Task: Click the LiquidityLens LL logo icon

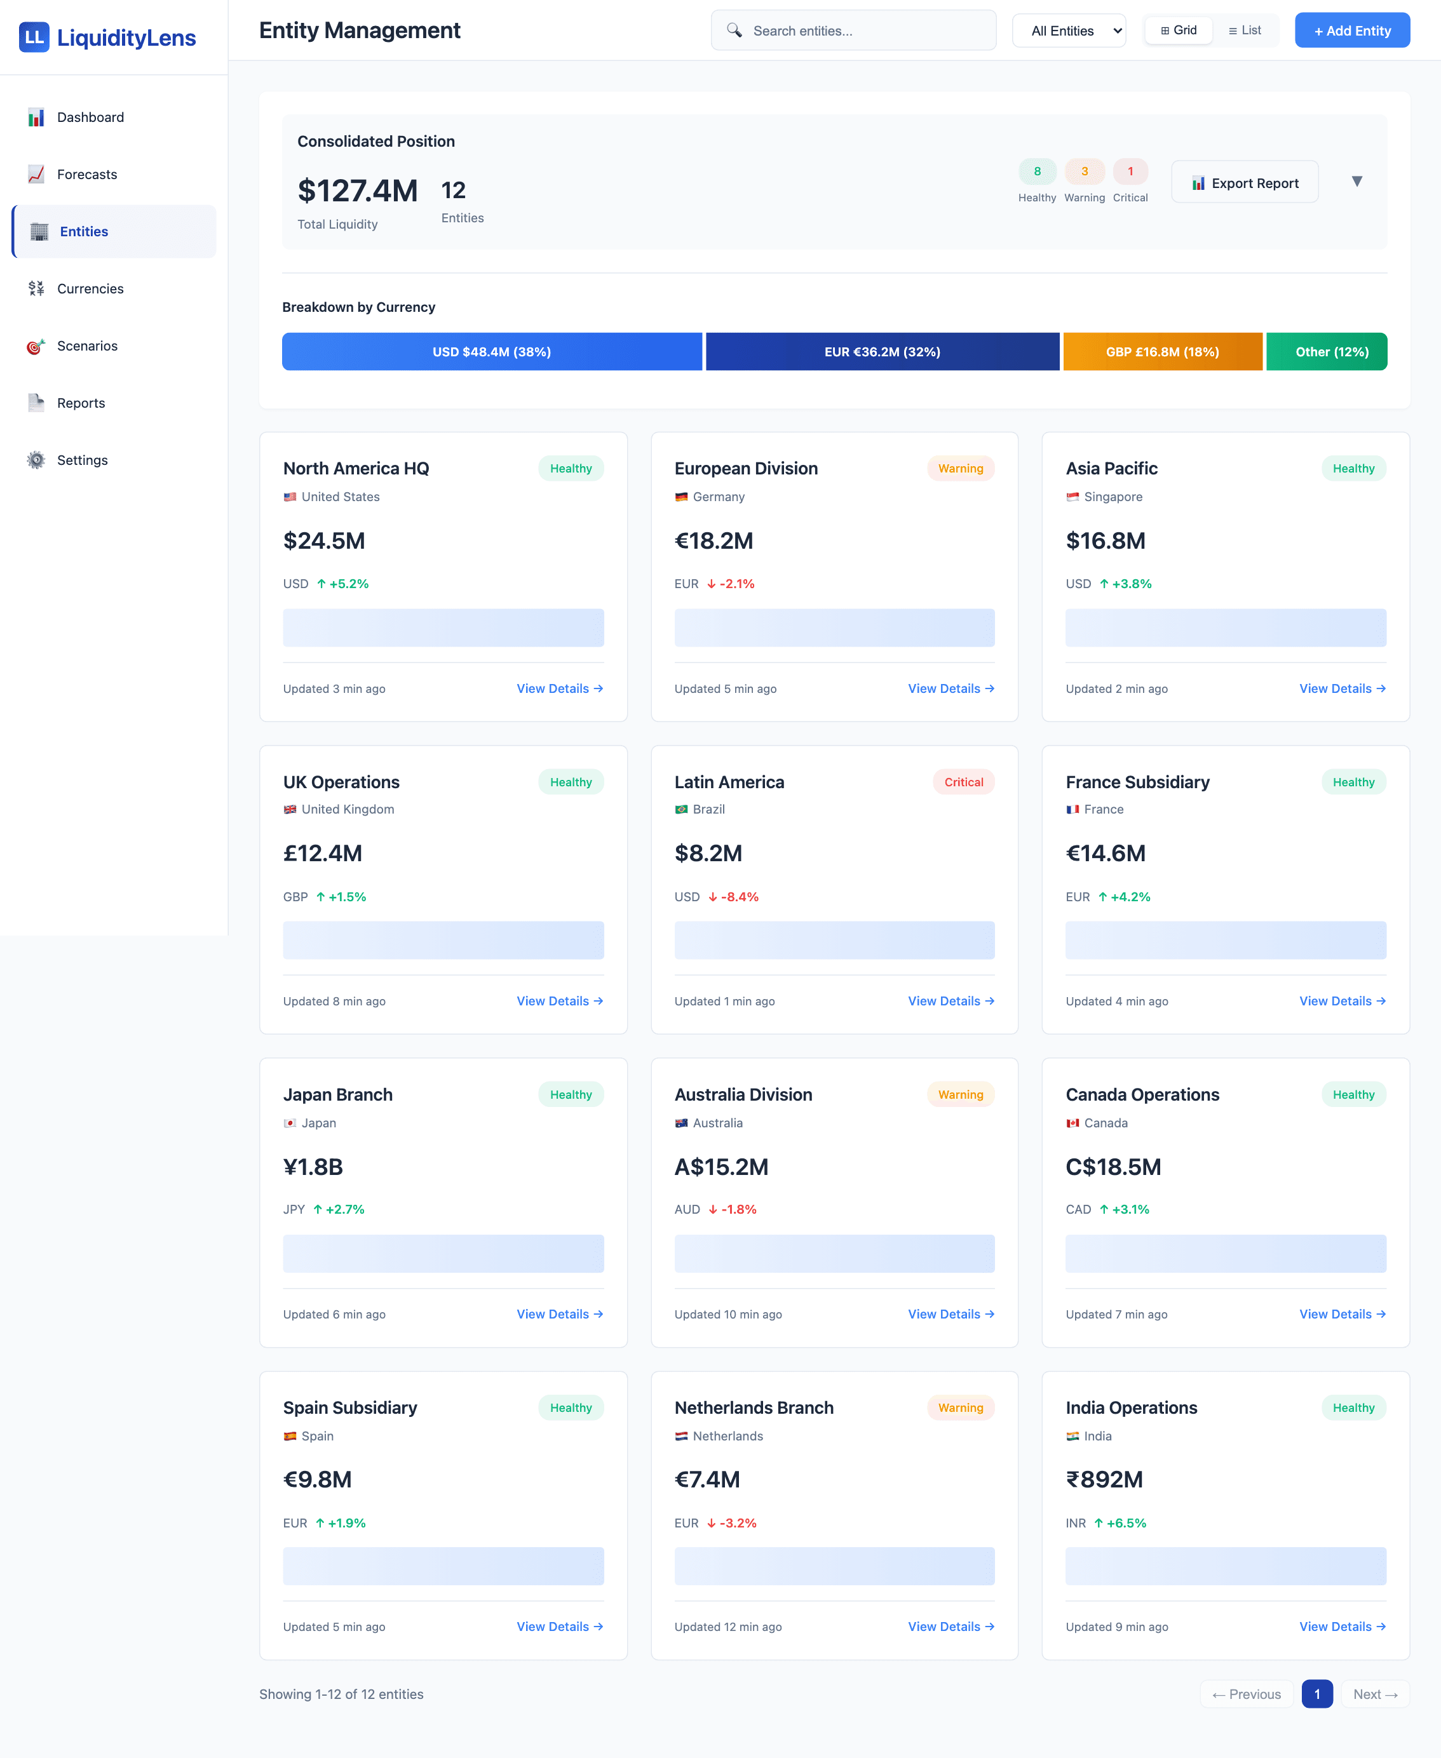Action: pyautogui.click(x=34, y=37)
